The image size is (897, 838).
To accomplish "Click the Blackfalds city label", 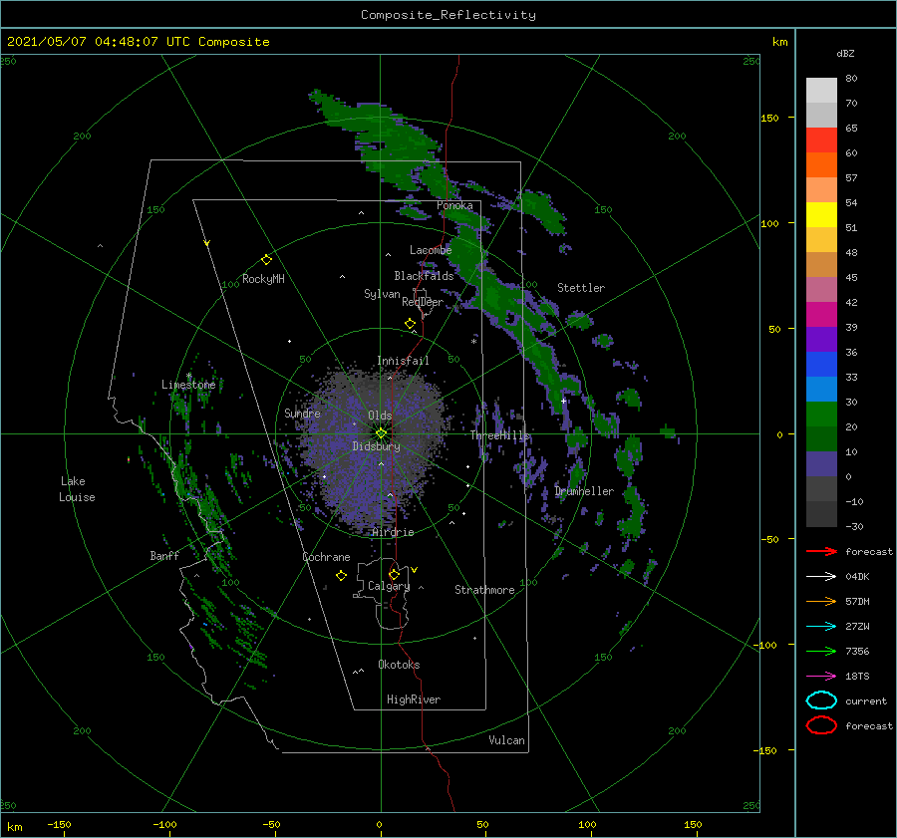I will [x=424, y=276].
